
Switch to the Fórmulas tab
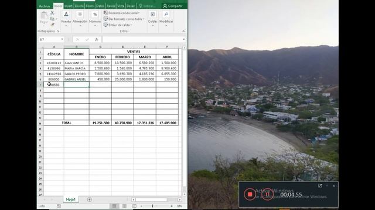pyautogui.click(x=90, y=6)
